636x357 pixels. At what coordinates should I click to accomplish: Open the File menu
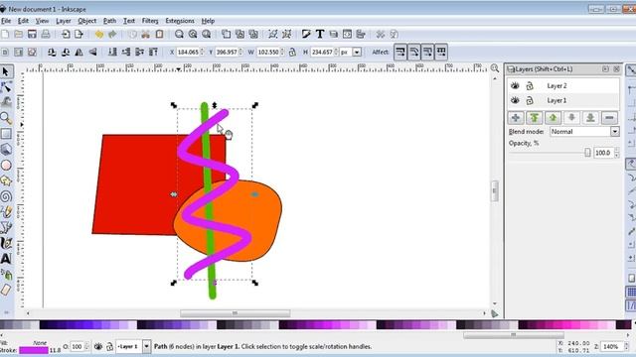click(x=6, y=21)
